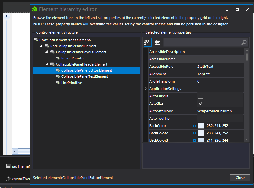The image size is (254, 188).
Task: Click the RootRadElement node icon
Action: (36, 40)
